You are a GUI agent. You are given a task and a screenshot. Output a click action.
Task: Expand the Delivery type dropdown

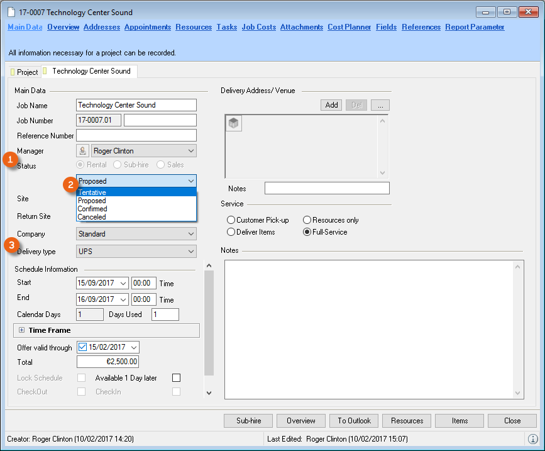pyautogui.click(x=191, y=252)
